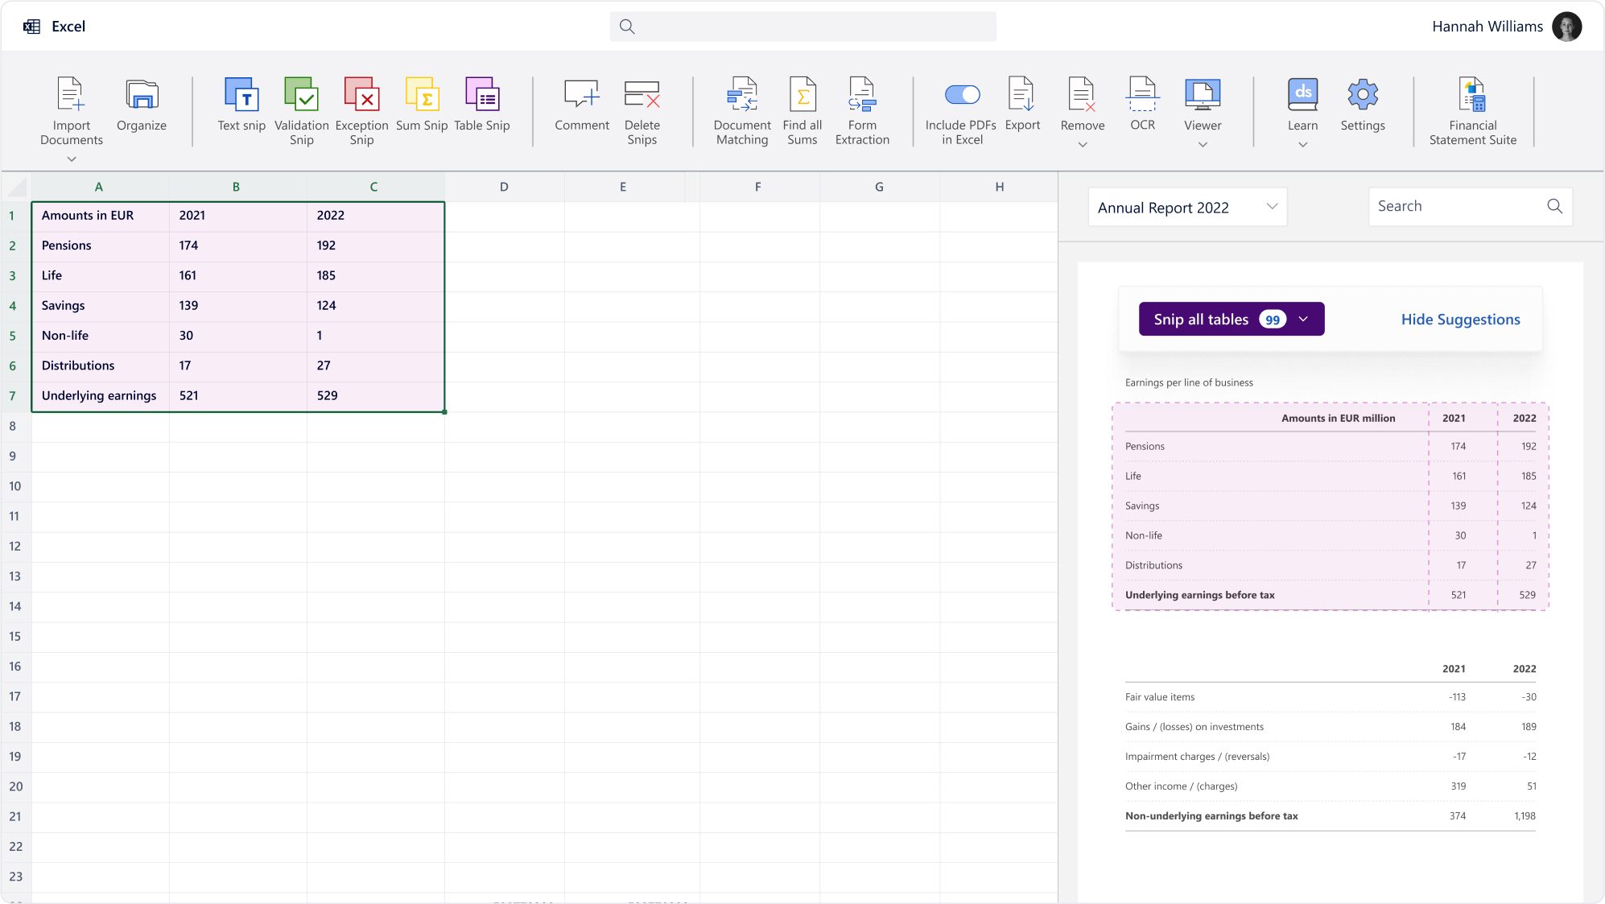Launch Form Extraction
Image resolution: width=1605 pixels, height=904 pixels.
861,111
